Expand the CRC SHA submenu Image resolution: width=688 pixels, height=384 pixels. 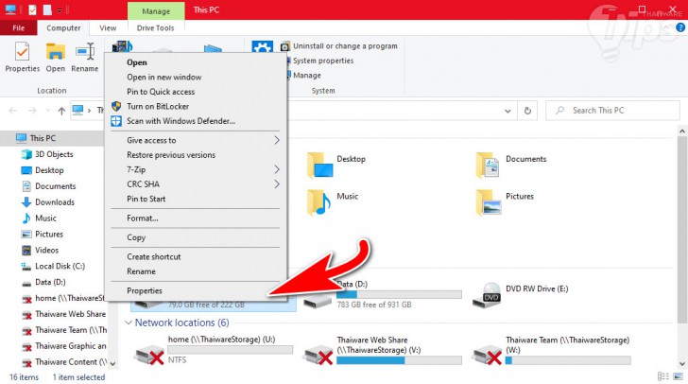coord(196,184)
